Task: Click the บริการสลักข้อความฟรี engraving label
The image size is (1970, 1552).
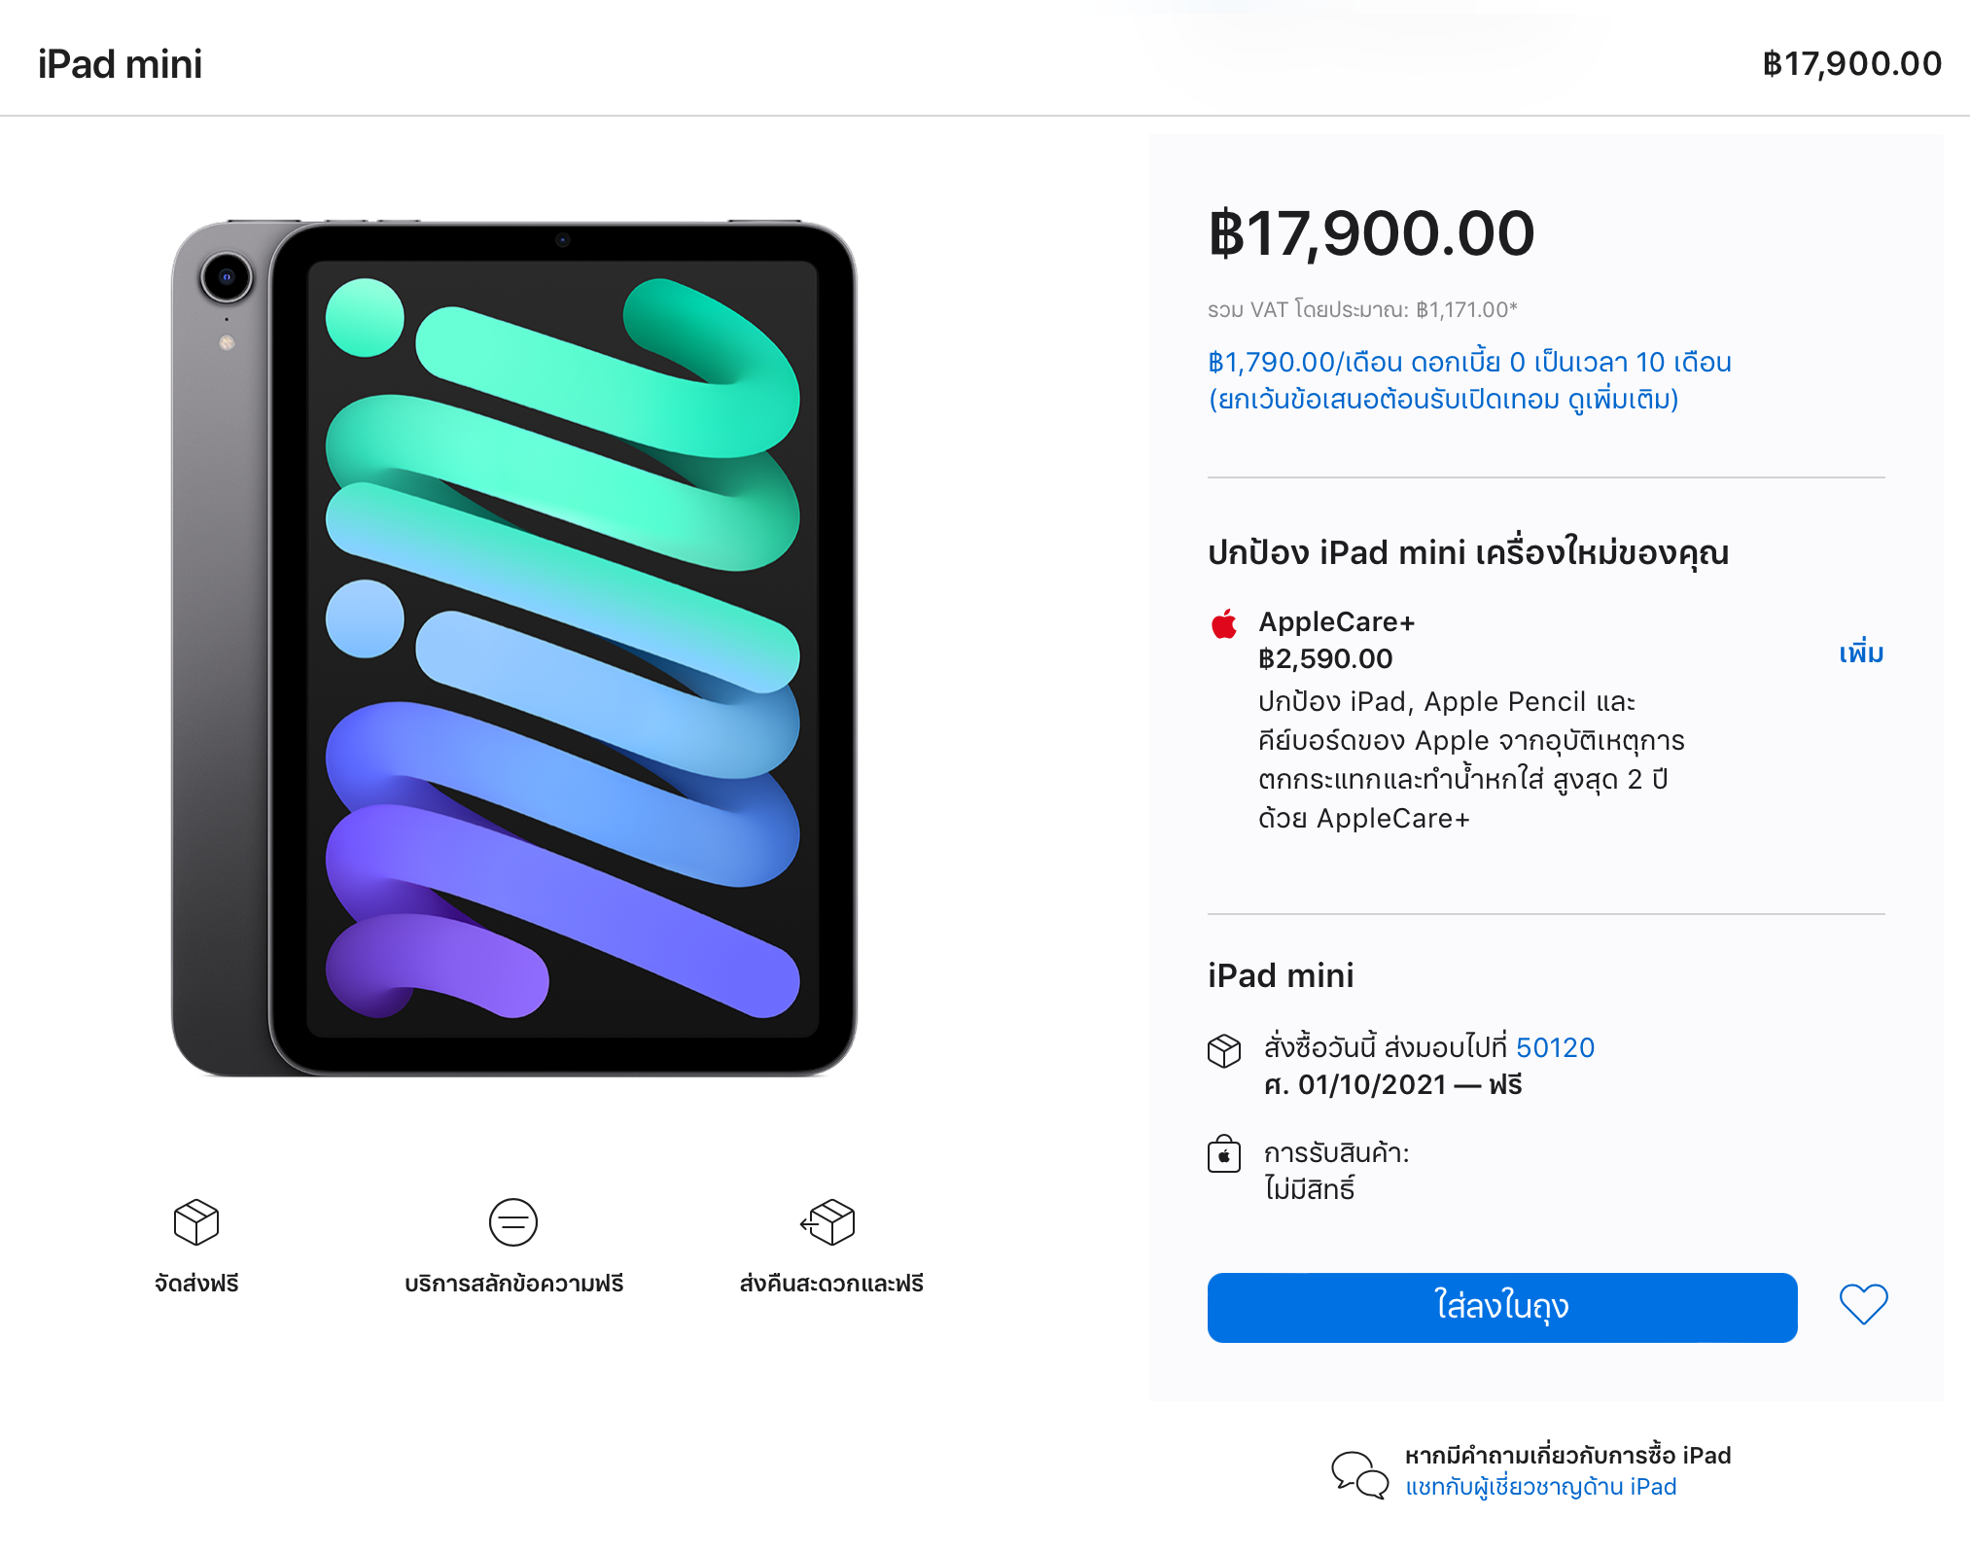Action: (x=513, y=1284)
